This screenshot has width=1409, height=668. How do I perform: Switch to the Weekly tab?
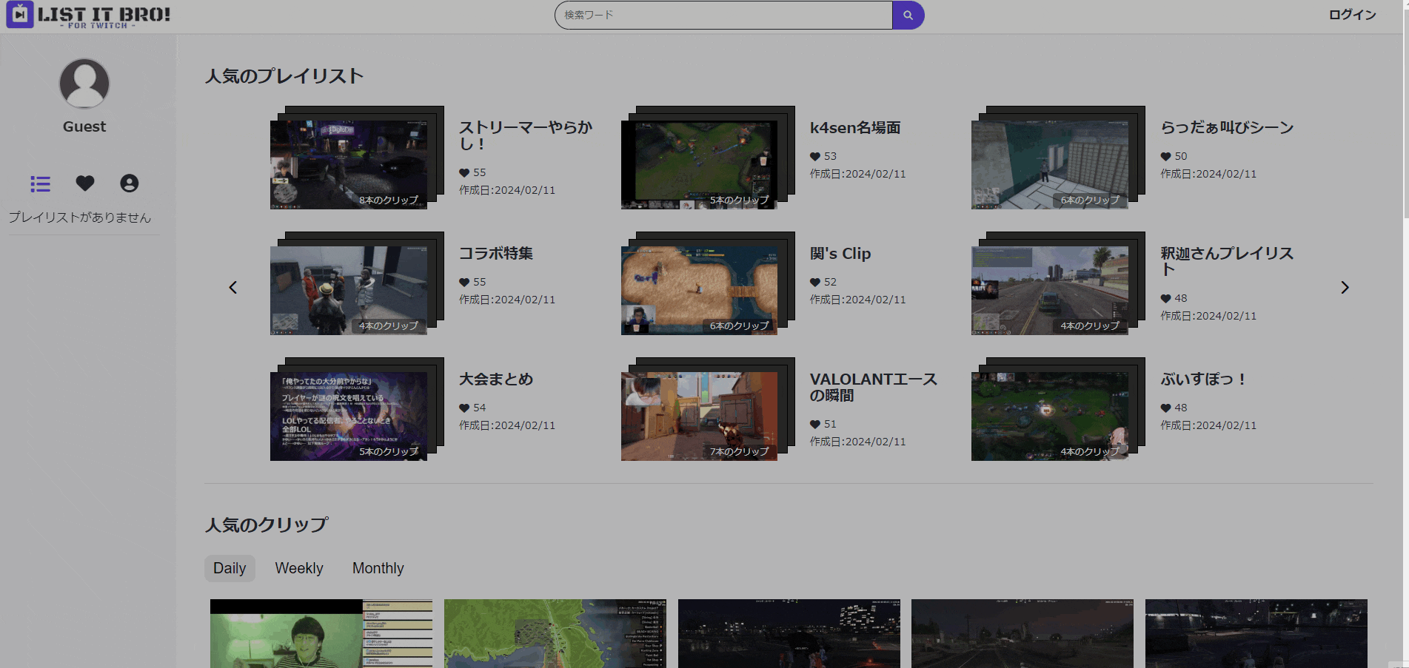[298, 568]
